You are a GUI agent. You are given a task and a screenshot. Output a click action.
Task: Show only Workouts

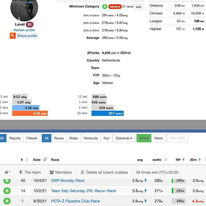pos(91,138)
